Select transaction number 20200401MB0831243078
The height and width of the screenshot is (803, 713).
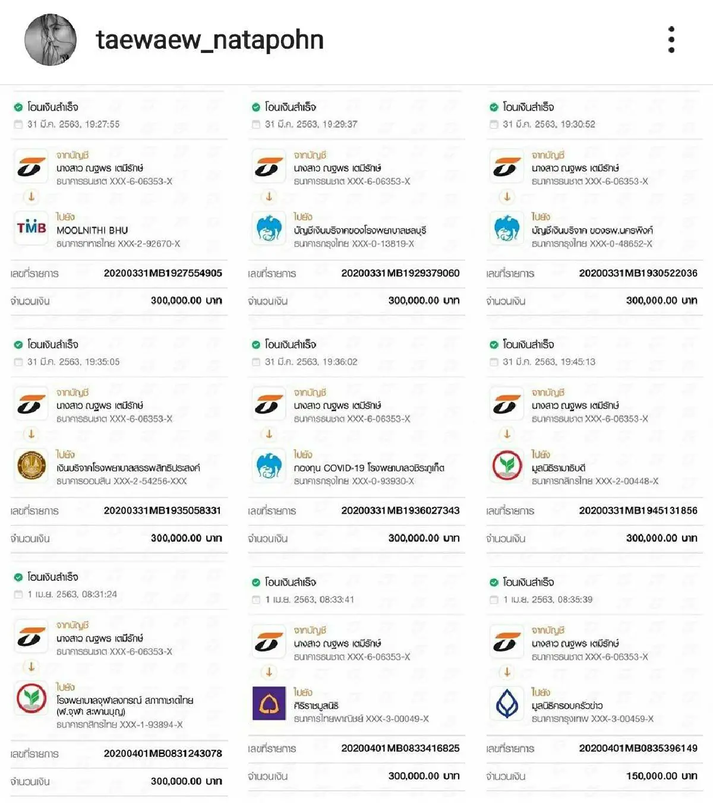[x=163, y=753]
